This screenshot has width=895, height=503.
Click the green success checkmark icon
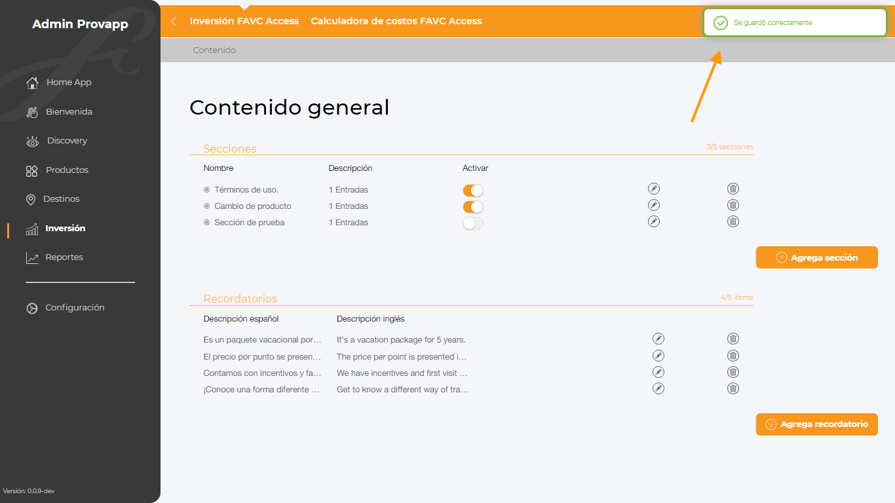click(x=721, y=23)
